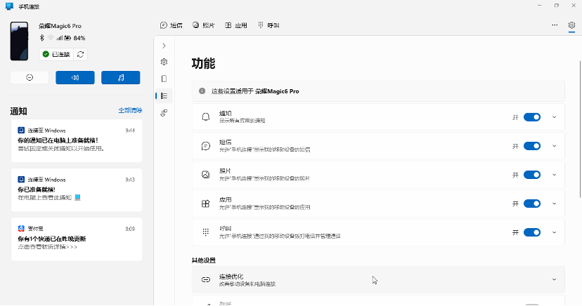Disable the 短信 feature toggle
Image resolution: width=582 pixels, height=306 pixels.
(532, 146)
